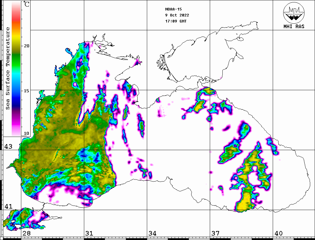
Task: Click longitude label 28
Action: tap(26, 233)
